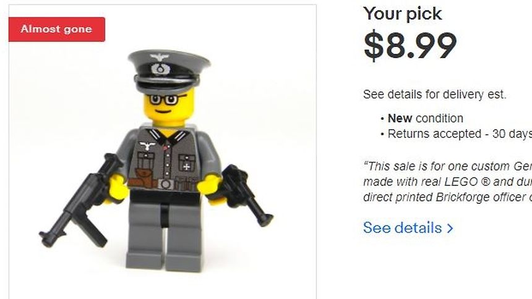The width and height of the screenshot is (532, 299).
Task: Click the brown holster on the belt
Action: 142,179
